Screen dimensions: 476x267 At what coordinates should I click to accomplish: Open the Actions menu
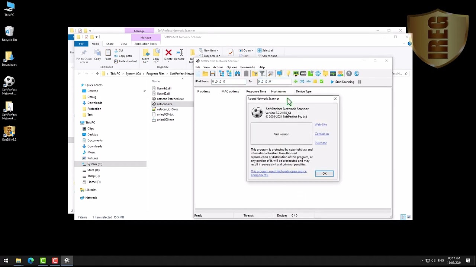coord(218,67)
